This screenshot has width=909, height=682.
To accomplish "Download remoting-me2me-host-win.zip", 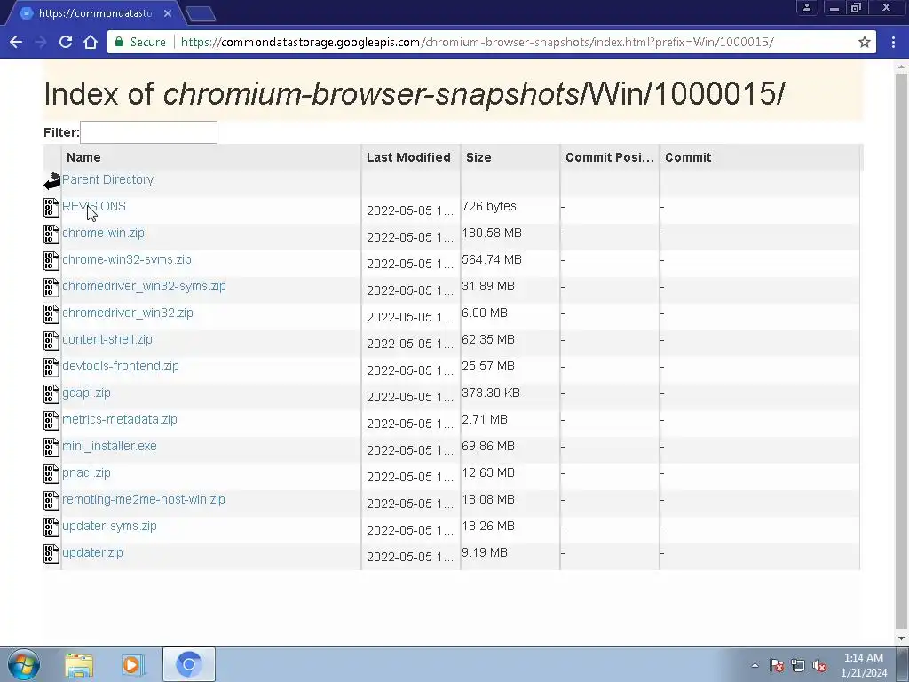I will pyautogui.click(x=144, y=500).
